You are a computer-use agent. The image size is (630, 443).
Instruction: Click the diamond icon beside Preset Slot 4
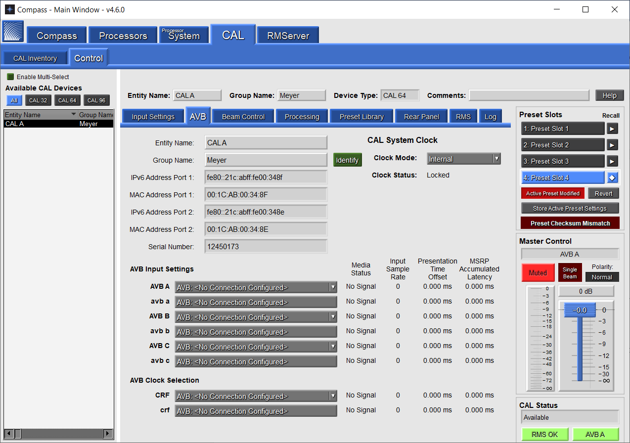point(612,177)
